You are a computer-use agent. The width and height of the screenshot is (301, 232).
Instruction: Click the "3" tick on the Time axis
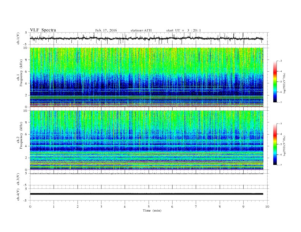coord(101,207)
